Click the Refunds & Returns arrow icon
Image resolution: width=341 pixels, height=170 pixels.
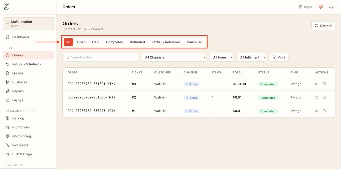click(7, 64)
